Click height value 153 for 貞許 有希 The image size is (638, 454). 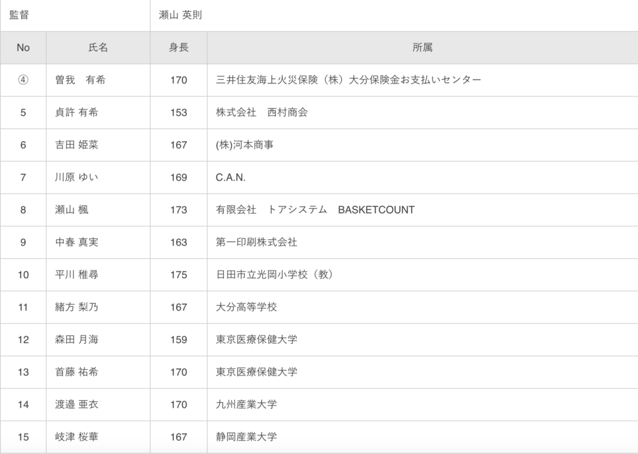click(179, 113)
